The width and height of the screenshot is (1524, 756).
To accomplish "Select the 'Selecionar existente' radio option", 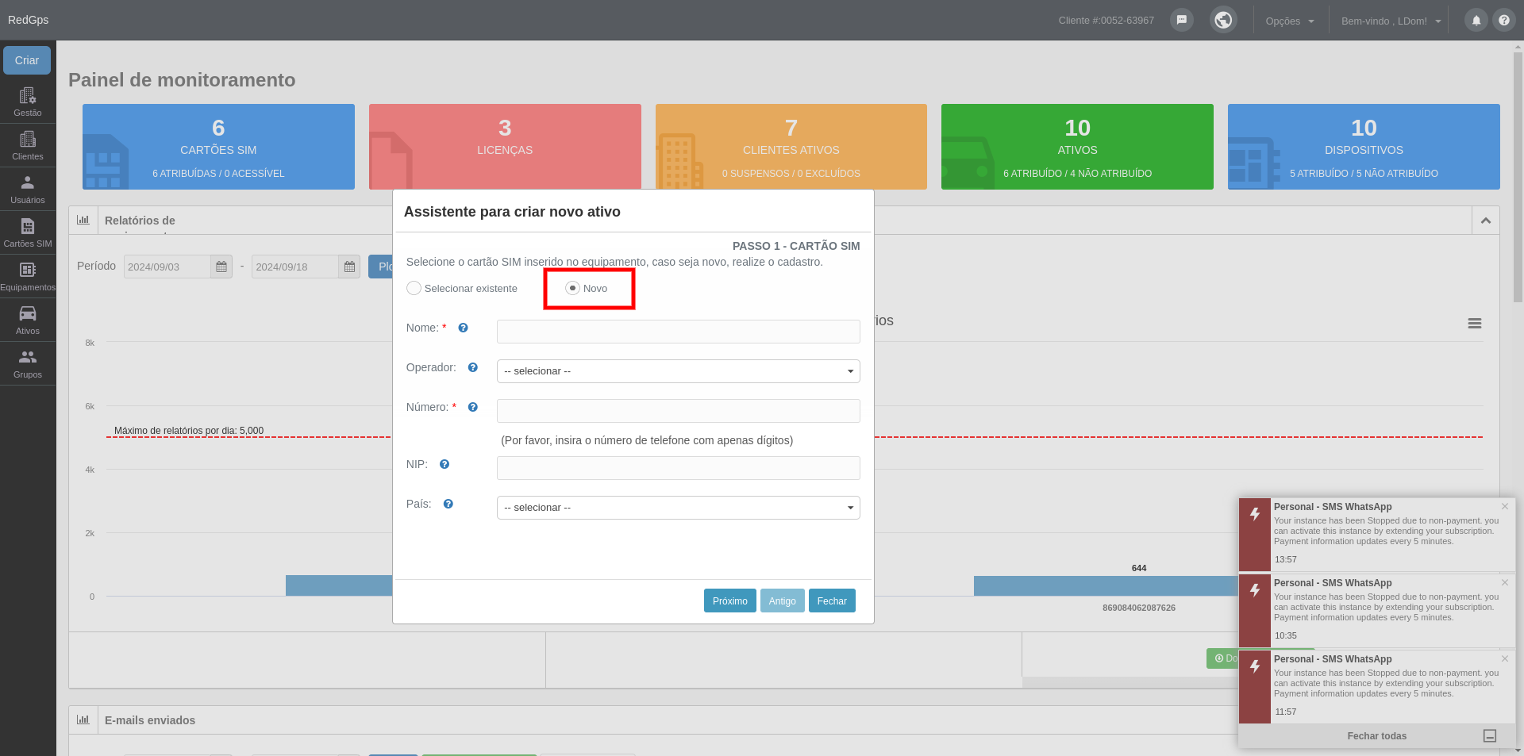I will (414, 288).
